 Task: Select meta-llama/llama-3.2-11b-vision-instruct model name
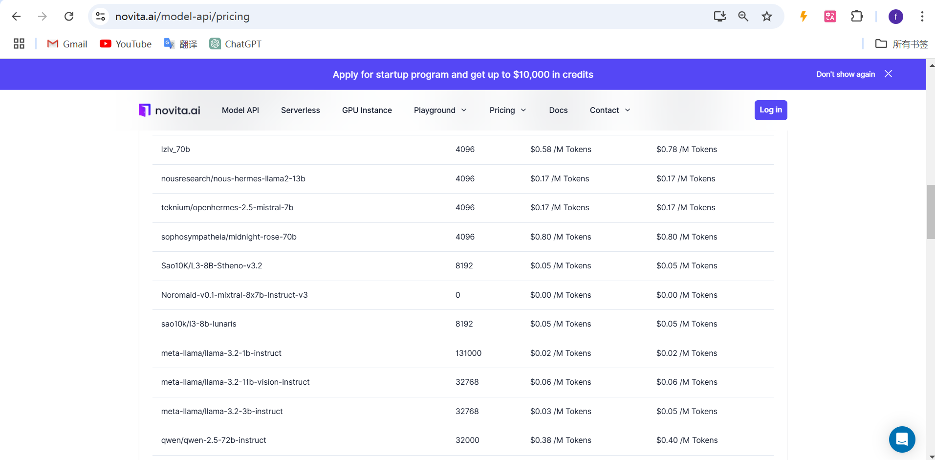(236, 382)
